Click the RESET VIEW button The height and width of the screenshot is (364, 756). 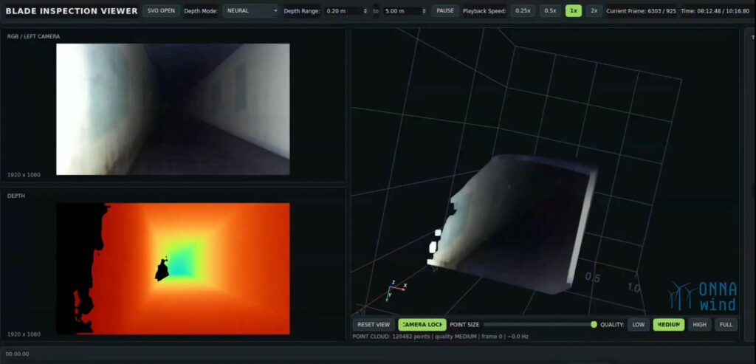(374, 324)
